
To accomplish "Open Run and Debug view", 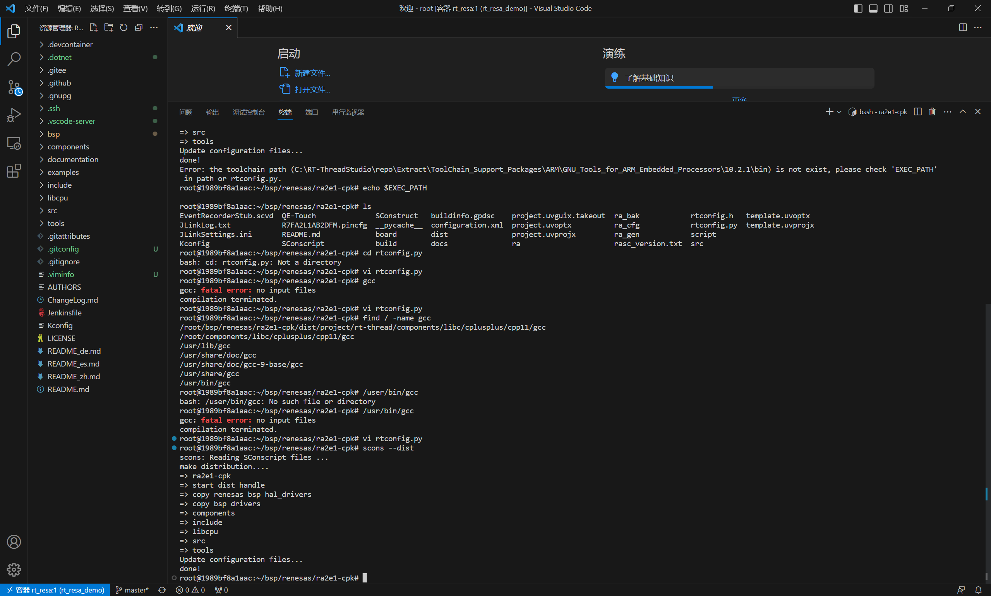I will coord(14,115).
